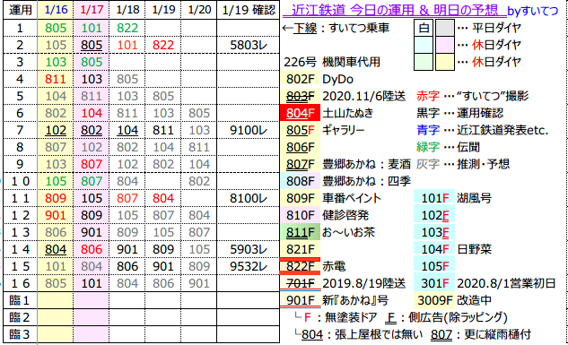Click the 809F 車番ペイント cell
This screenshot has height=345, width=568.
pos(301,198)
